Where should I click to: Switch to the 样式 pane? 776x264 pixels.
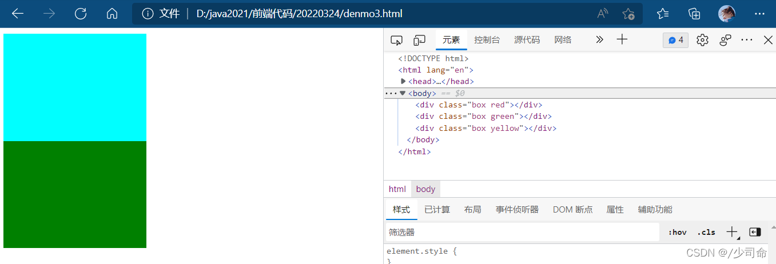coord(401,210)
